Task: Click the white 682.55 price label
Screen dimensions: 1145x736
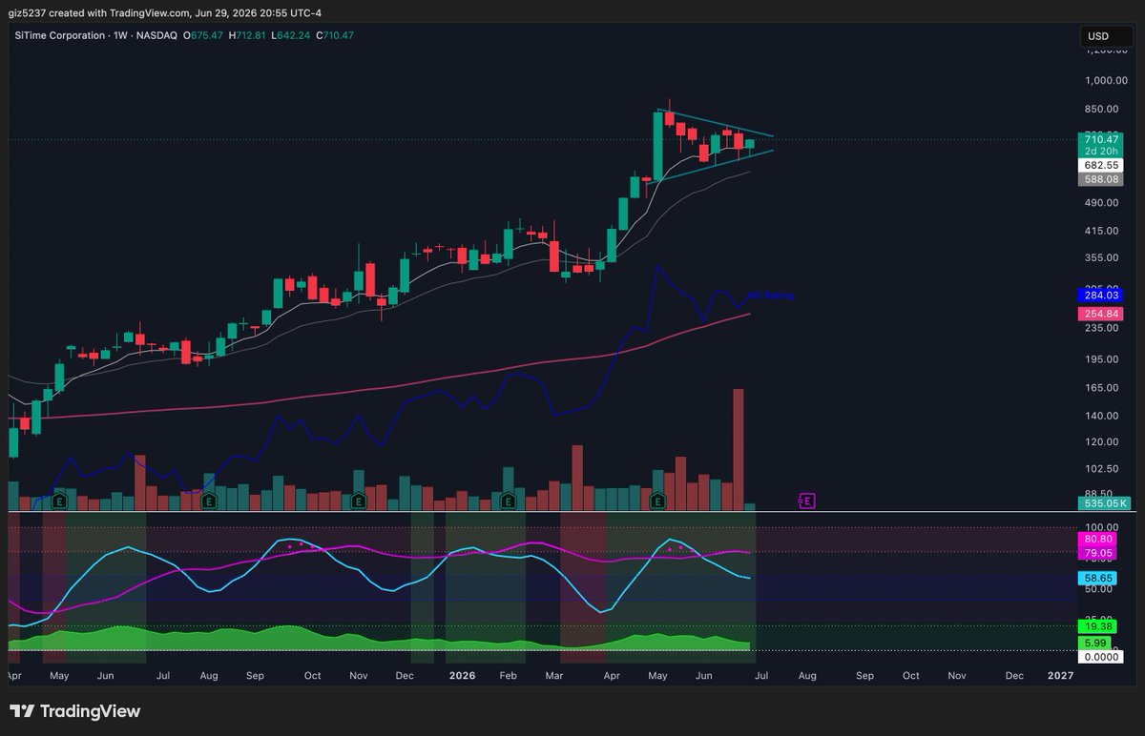Action: point(1100,165)
